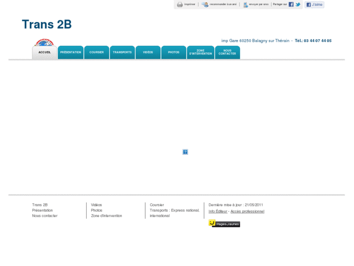This screenshot has height=266, width=354.
Task: Click the missing plugin question mark icon
Action: point(185,152)
